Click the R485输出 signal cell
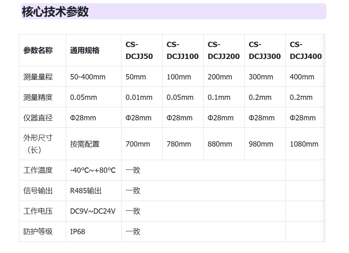This screenshot has width=349, height=253. (x=86, y=190)
